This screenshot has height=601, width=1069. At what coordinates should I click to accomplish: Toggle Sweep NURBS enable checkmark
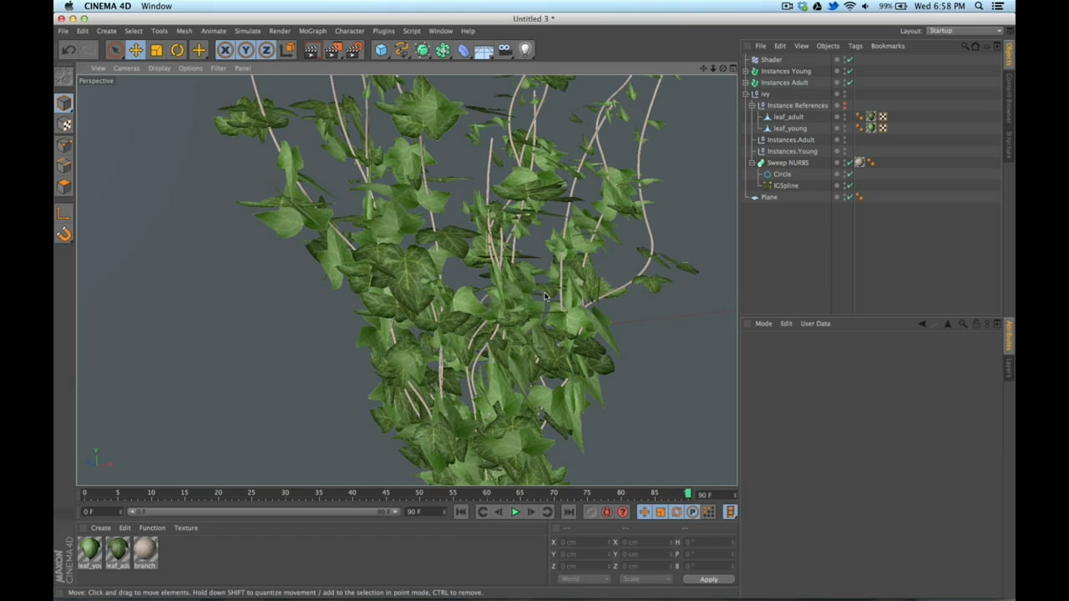tap(849, 163)
